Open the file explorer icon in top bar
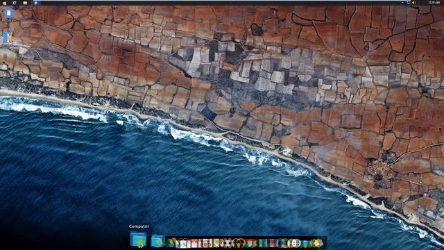444x250 pixels. pos(25,3)
